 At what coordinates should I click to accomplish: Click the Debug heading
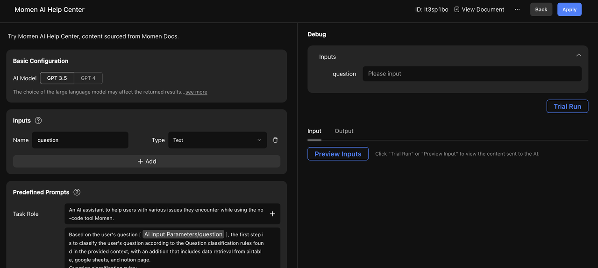click(317, 34)
